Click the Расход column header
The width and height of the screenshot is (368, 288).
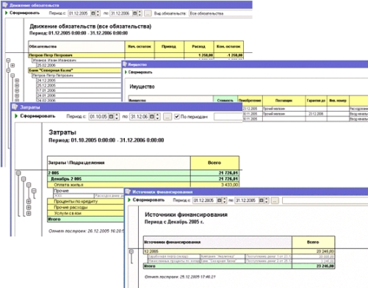[199, 46]
